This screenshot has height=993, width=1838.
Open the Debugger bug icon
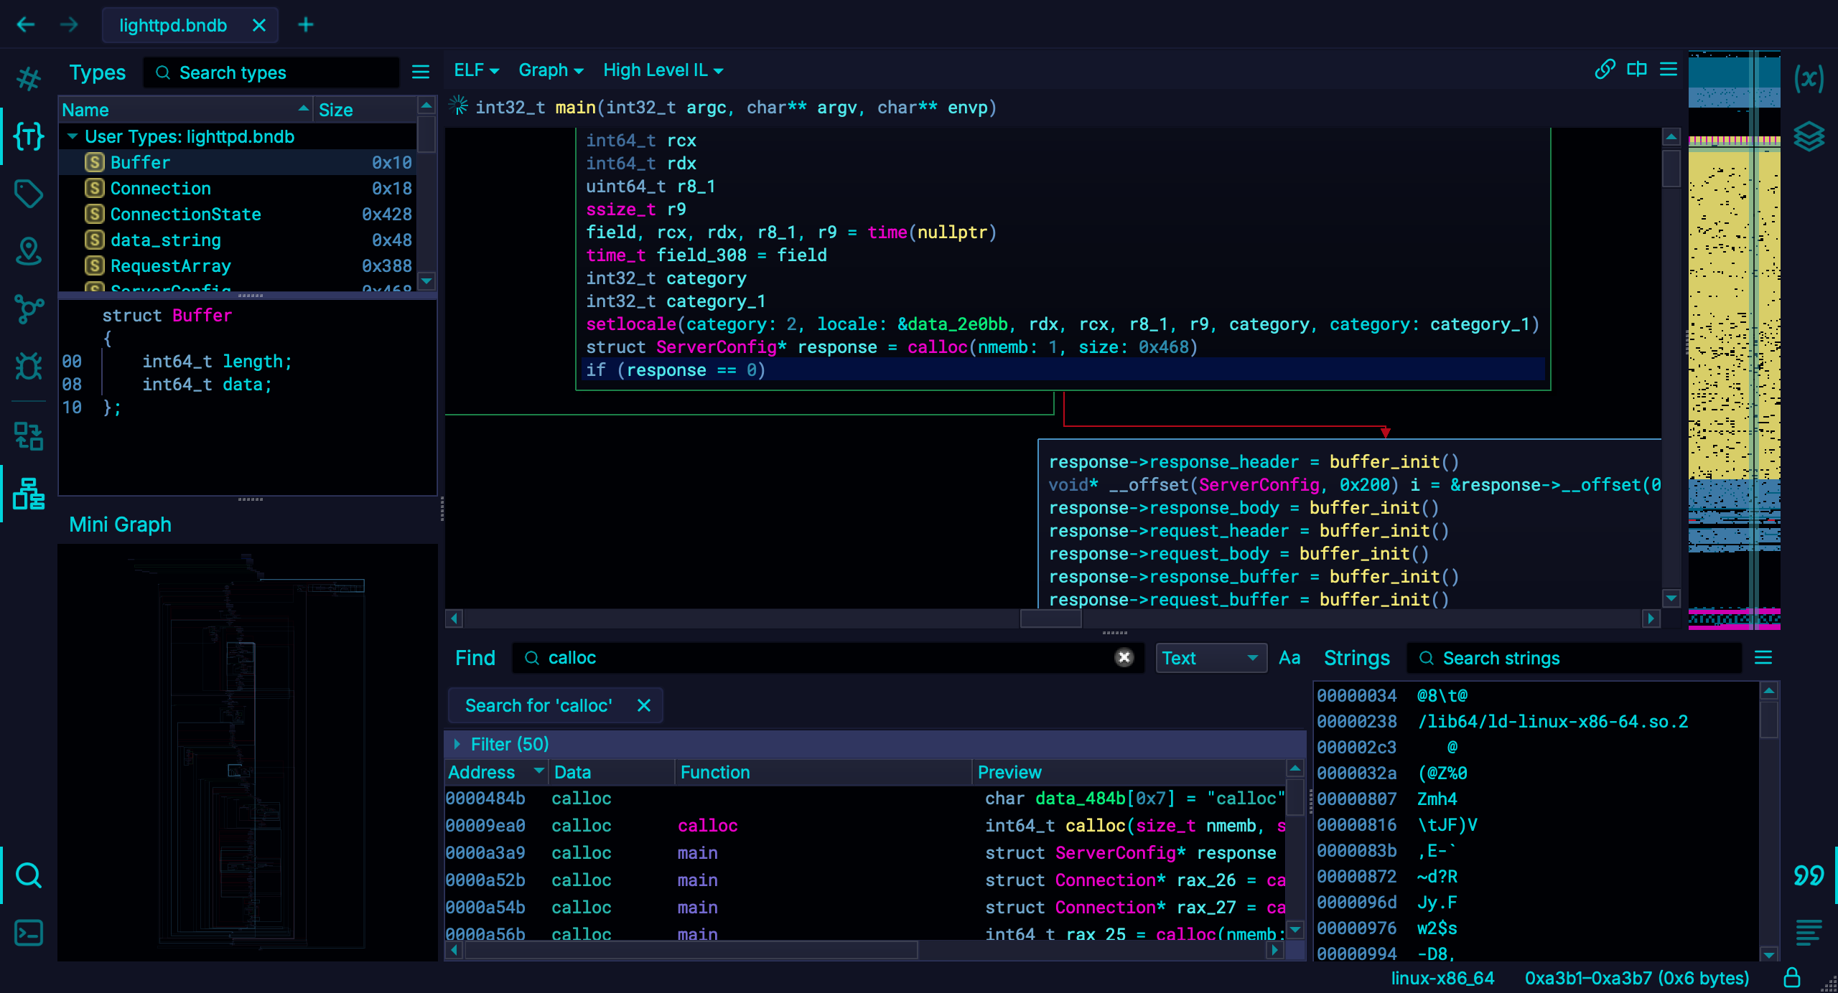pyautogui.click(x=29, y=367)
